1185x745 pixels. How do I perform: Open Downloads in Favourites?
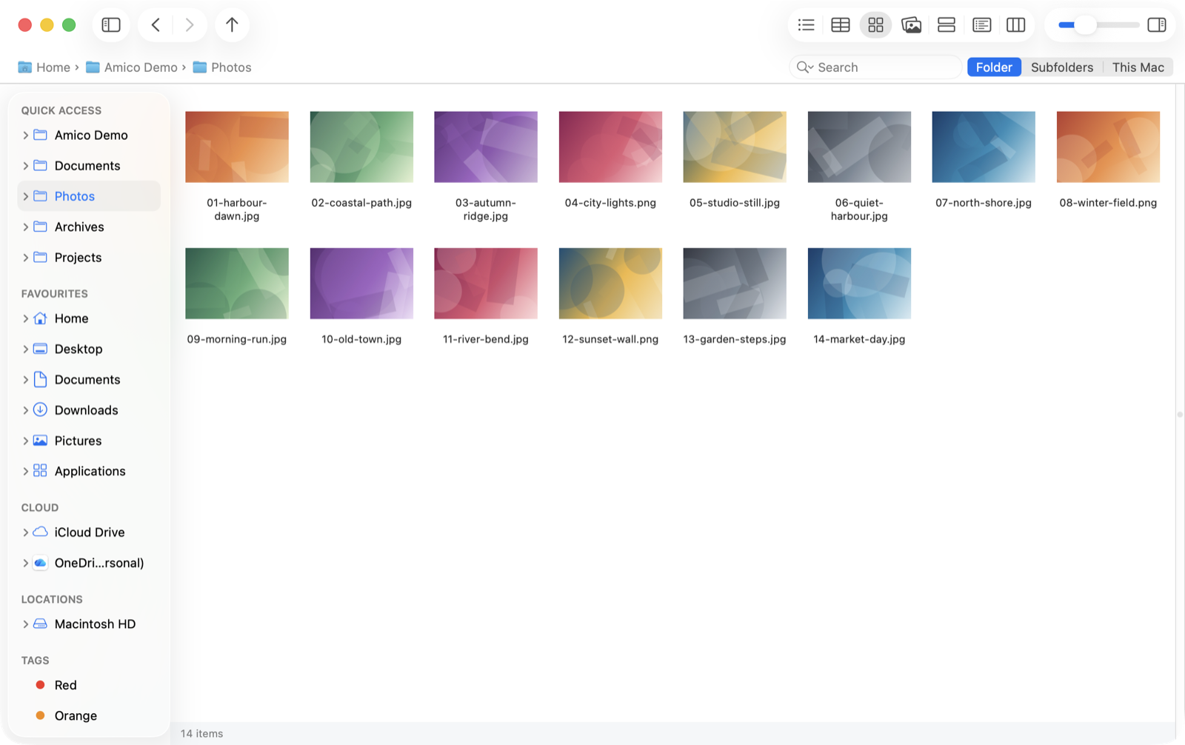[x=89, y=410]
